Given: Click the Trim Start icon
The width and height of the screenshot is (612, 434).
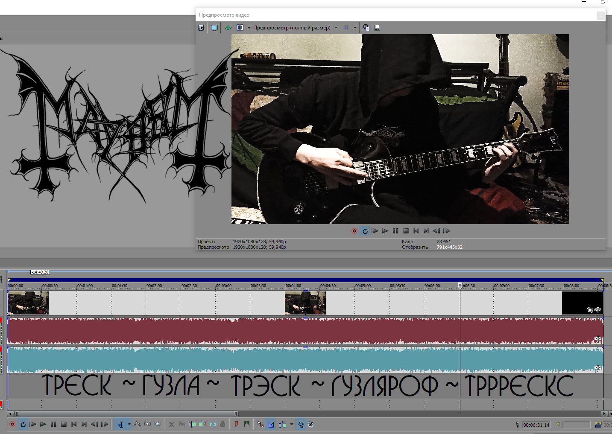Looking at the screenshot, I should click(x=192, y=424).
